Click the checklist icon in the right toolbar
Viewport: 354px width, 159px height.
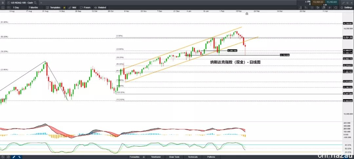(x=300, y=8)
